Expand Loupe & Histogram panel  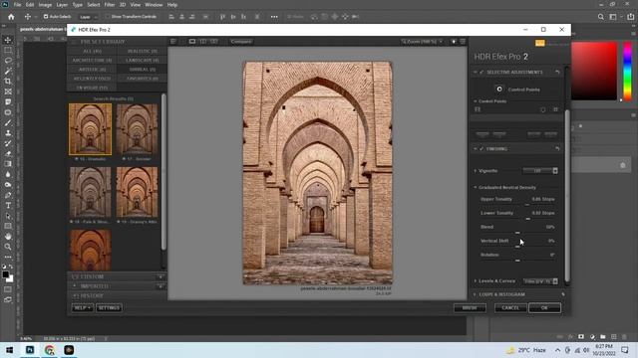(476, 294)
